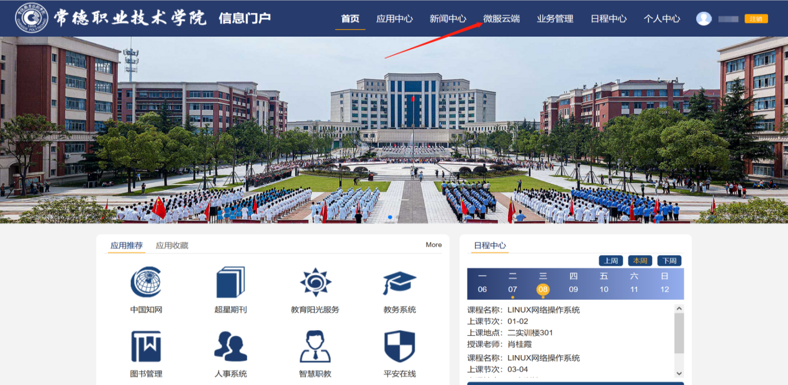
Task: Show this week with 本周 button
Action: click(640, 261)
